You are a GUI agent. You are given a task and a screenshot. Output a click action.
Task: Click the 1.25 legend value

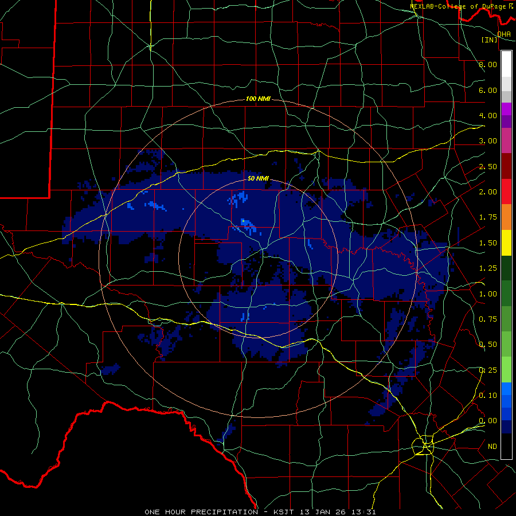488,268
